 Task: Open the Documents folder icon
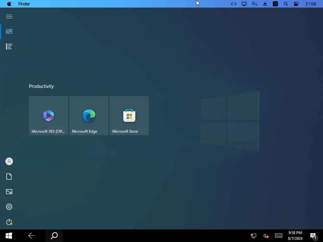point(9,176)
